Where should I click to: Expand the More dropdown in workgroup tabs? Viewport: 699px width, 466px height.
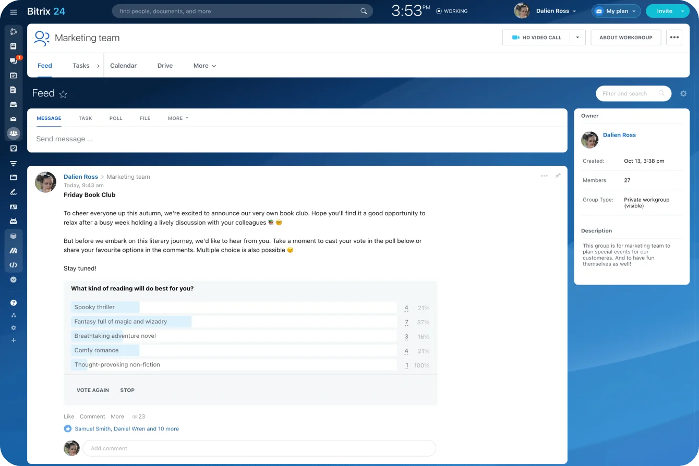pyautogui.click(x=204, y=66)
